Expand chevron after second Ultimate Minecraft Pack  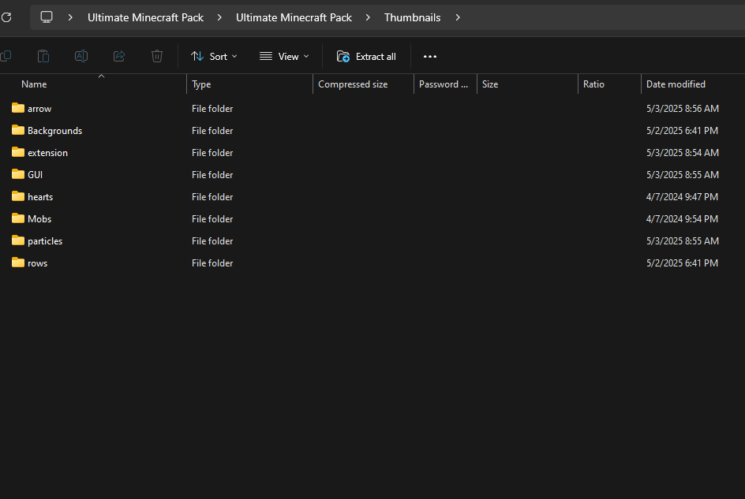point(368,17)
